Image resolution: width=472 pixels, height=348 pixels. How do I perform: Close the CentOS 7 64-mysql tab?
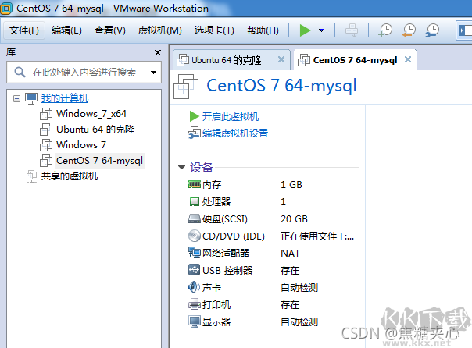pyautogui.click(x=408, y=59)
